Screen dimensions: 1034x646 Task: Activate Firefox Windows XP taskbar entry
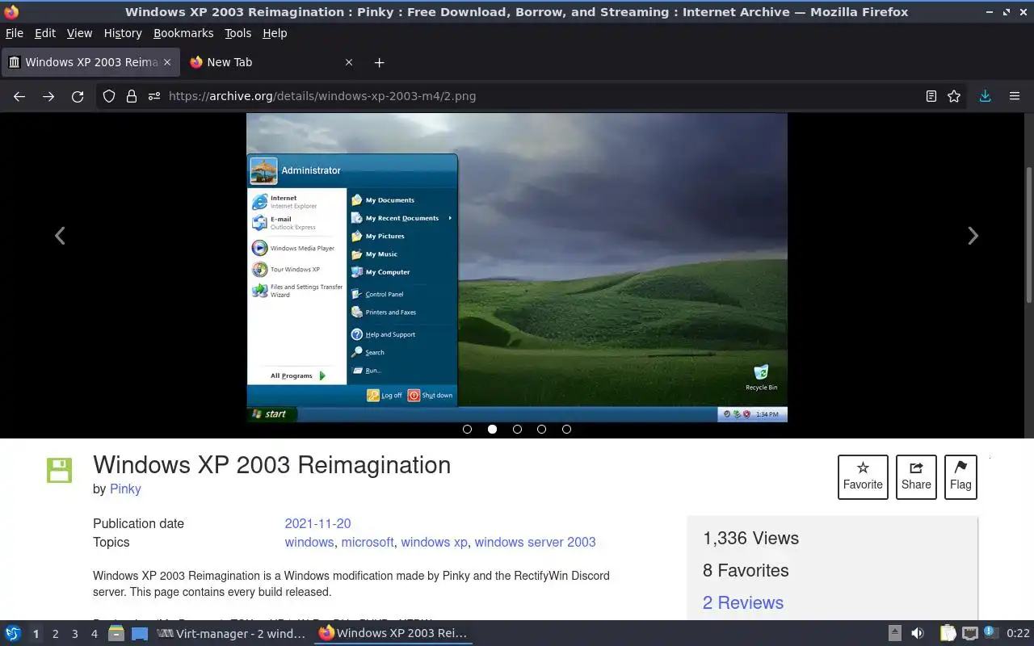coord(393,634)
